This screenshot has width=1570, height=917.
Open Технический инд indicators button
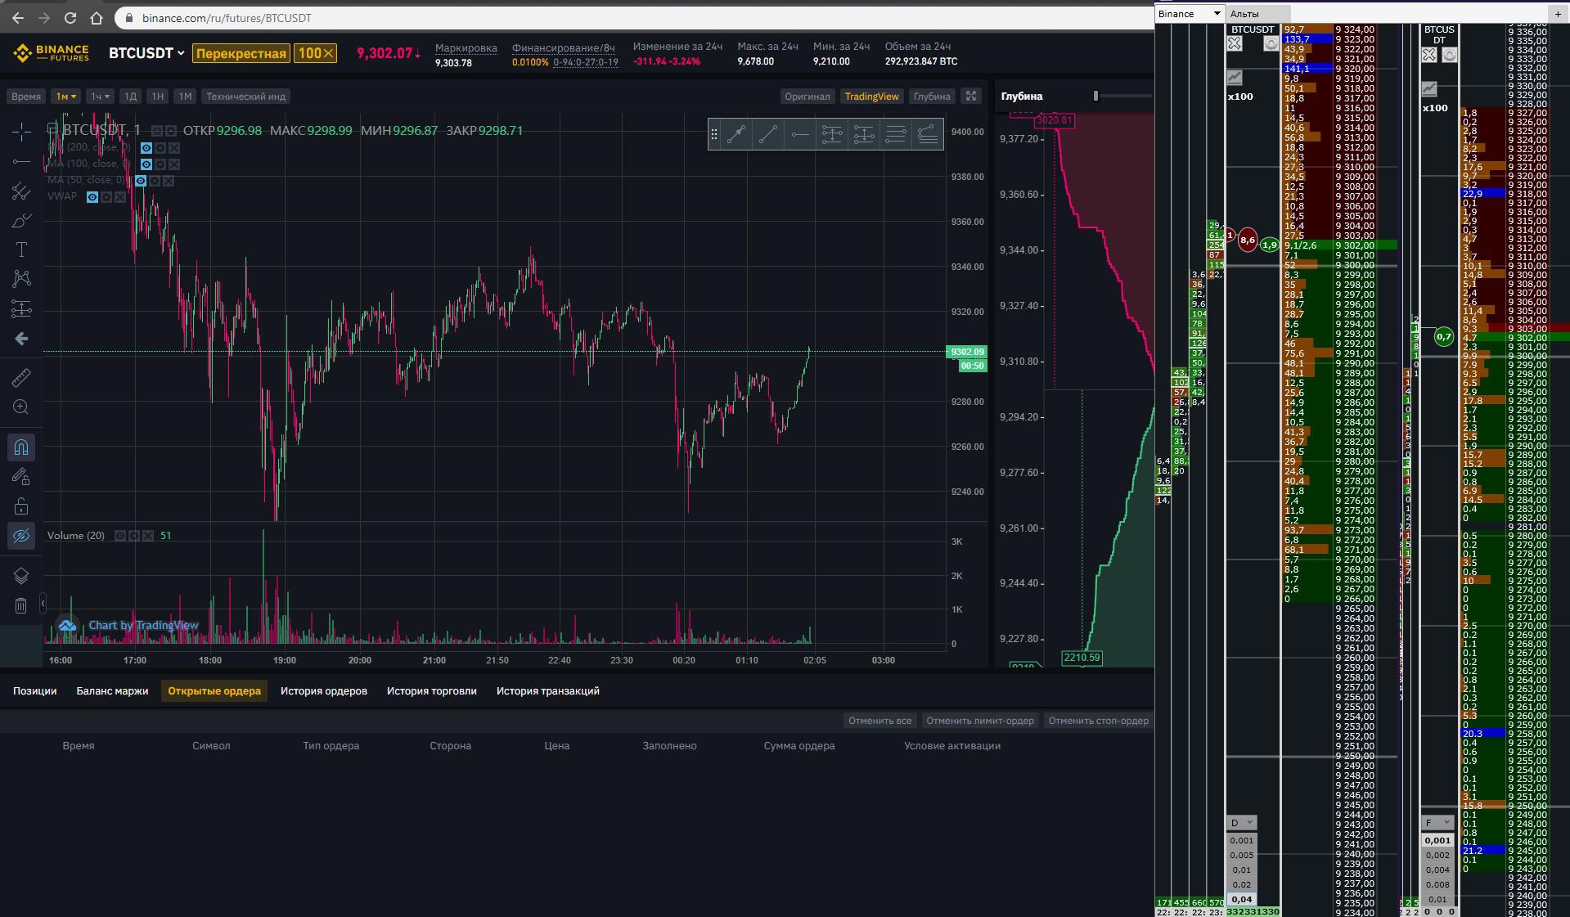pyautogui.click(x=245, y=97)
